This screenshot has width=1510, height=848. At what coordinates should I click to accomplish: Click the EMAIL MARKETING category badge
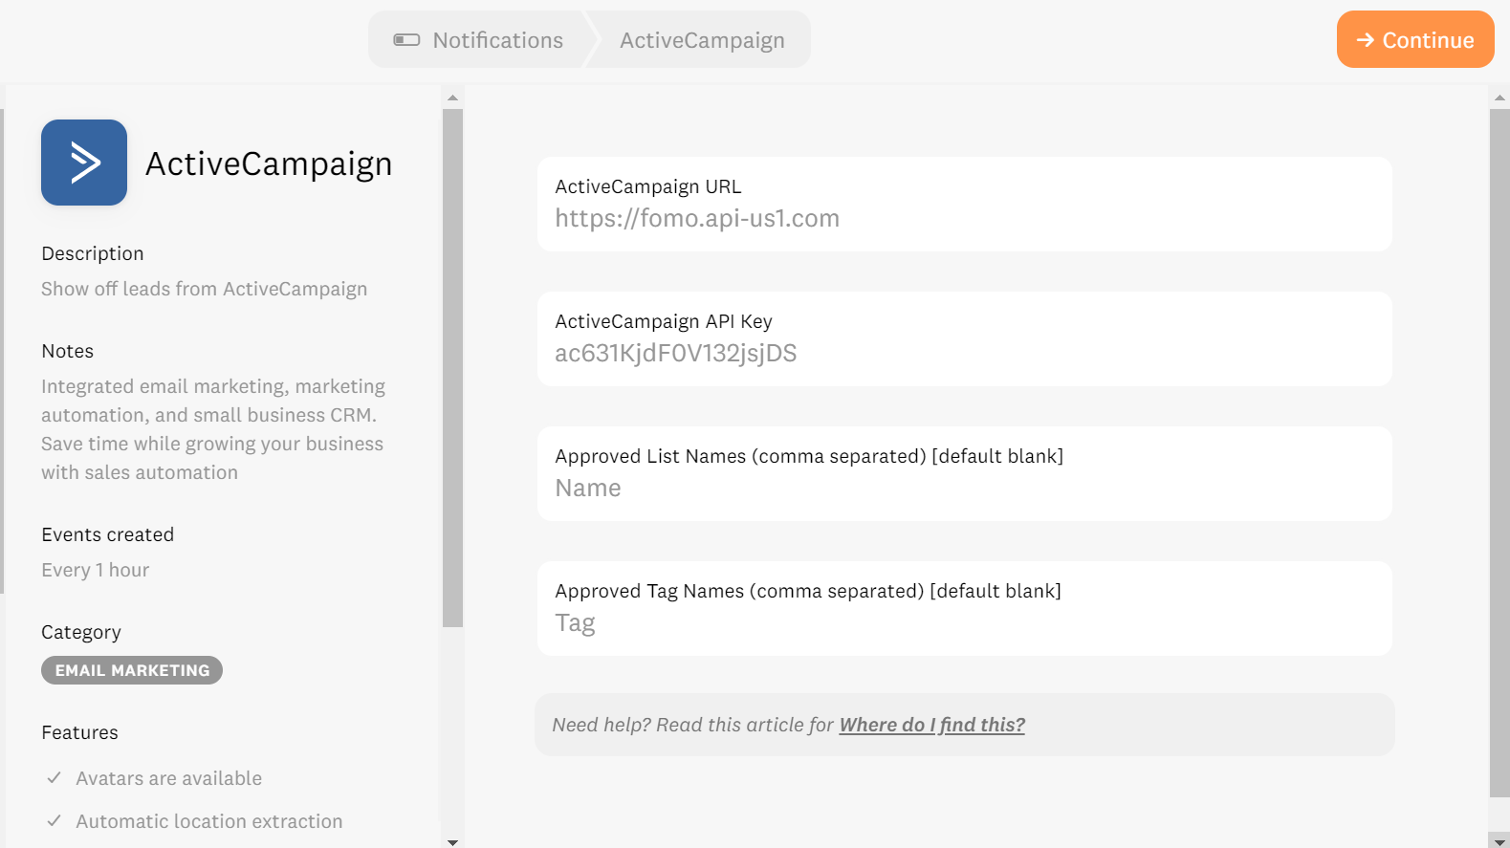(x=132, y=670)
